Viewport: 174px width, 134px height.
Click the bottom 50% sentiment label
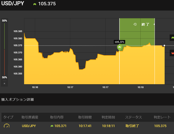pos(4,77)
